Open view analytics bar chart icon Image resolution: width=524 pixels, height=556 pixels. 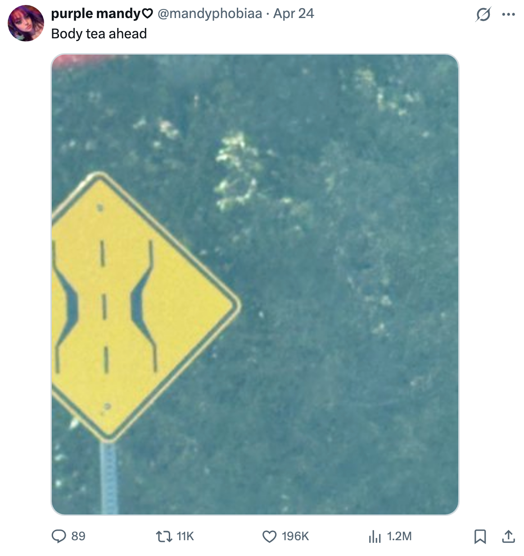tap(375, 536)
